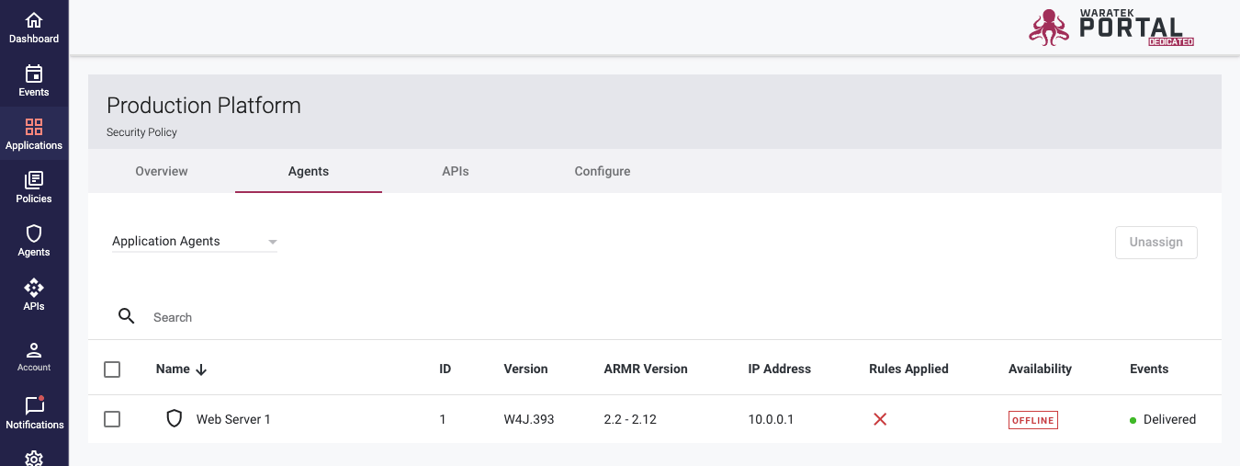Open Notifications chat icon
1240x466 pixels.
(34, 405)
